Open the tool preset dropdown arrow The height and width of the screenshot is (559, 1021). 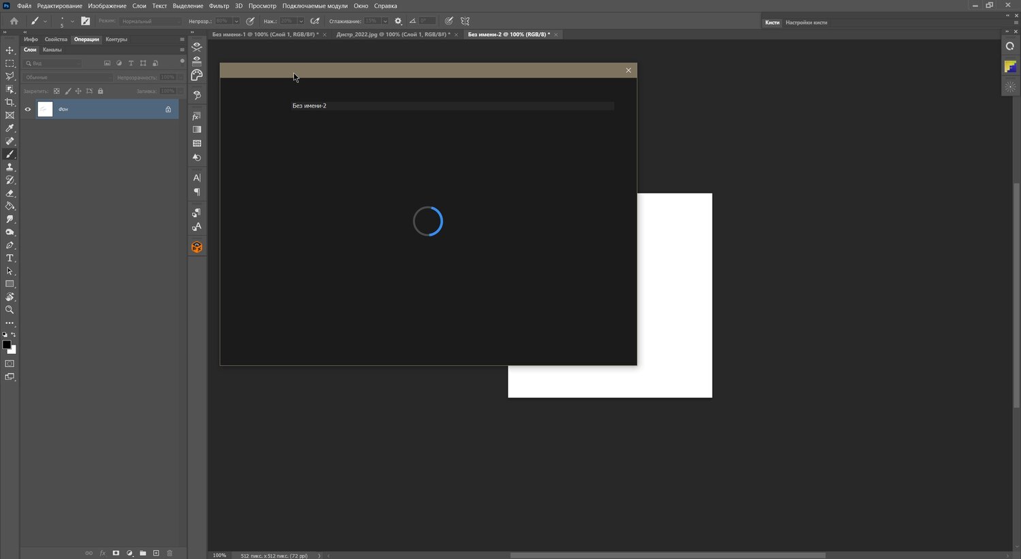click(x=45, y=21)
